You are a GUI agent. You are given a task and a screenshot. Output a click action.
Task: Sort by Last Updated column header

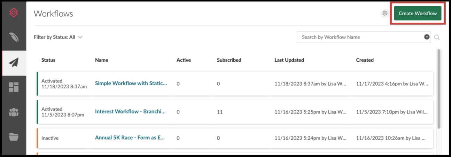point(289,60)
